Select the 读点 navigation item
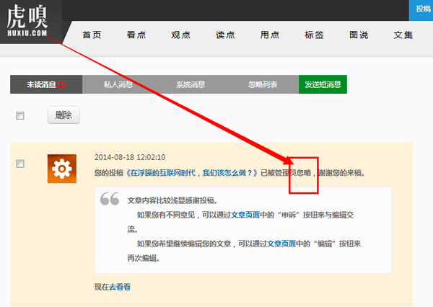This screenshot has width=433, height=307. pos(225,35)
